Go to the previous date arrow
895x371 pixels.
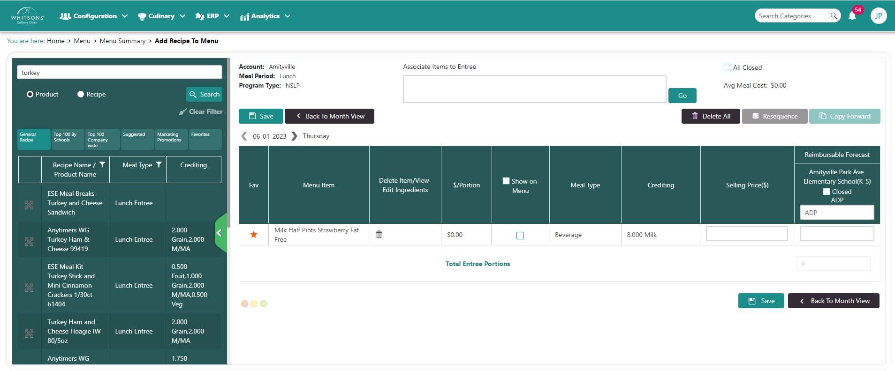pos(244,136)
